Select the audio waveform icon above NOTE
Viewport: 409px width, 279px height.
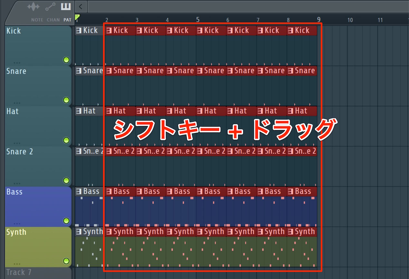[x=33, y=7]
